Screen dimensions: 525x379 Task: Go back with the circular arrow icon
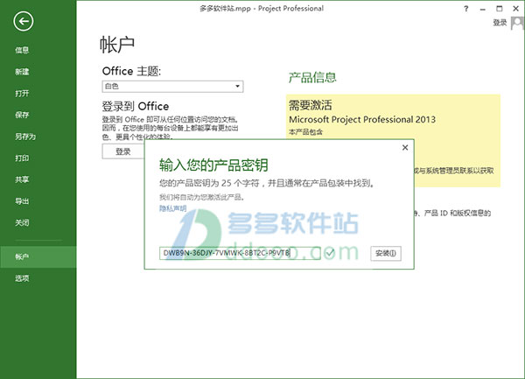24,21
